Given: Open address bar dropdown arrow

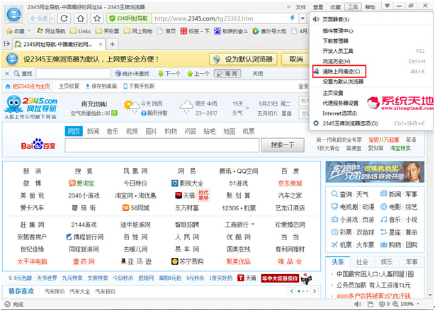Looking at the screenshot, I should click(x=303, y=18).
